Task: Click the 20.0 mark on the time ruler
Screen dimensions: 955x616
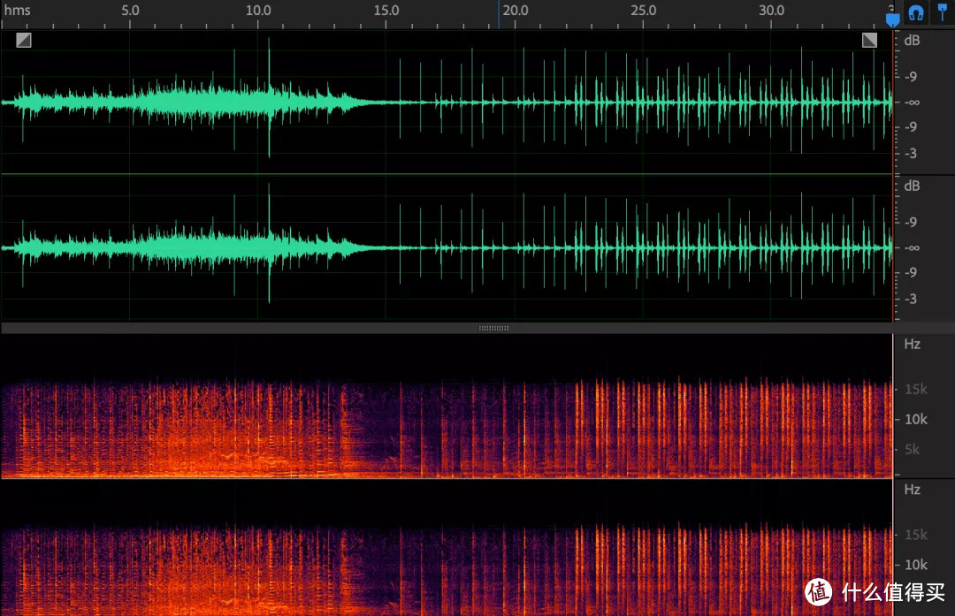Action: coord(516,11)
